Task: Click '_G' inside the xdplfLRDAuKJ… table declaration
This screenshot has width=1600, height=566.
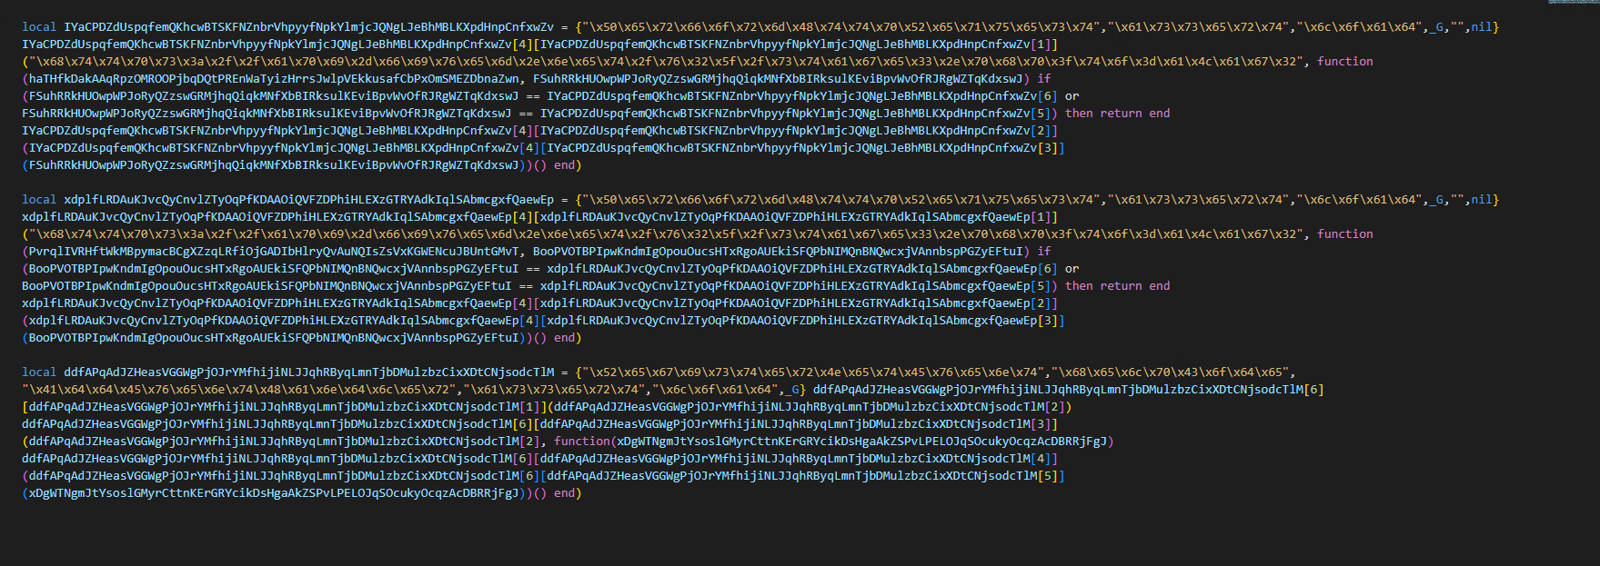Action: click(1436, 200)
